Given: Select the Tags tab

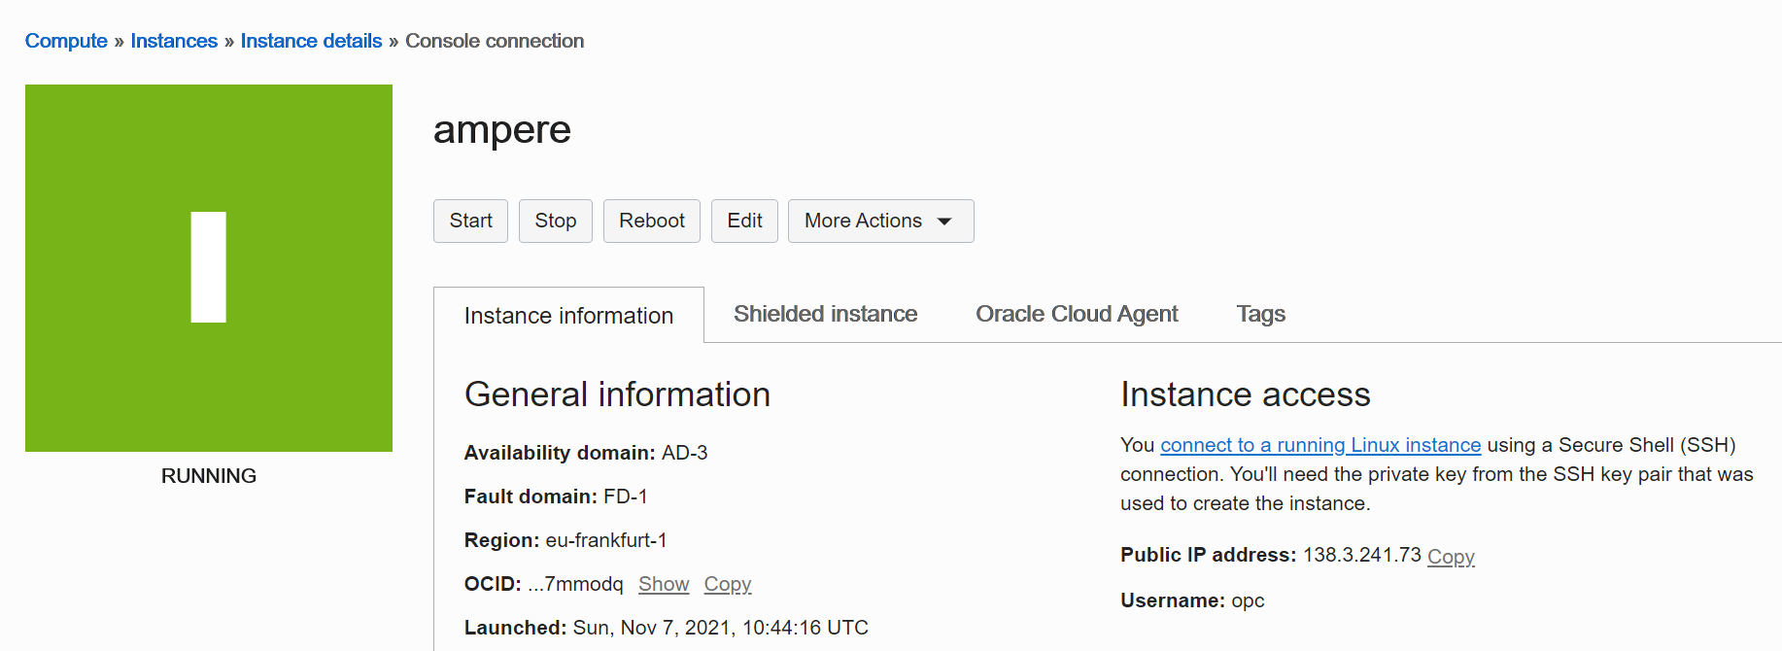Looking at the screenshot, I should 1260,314.
